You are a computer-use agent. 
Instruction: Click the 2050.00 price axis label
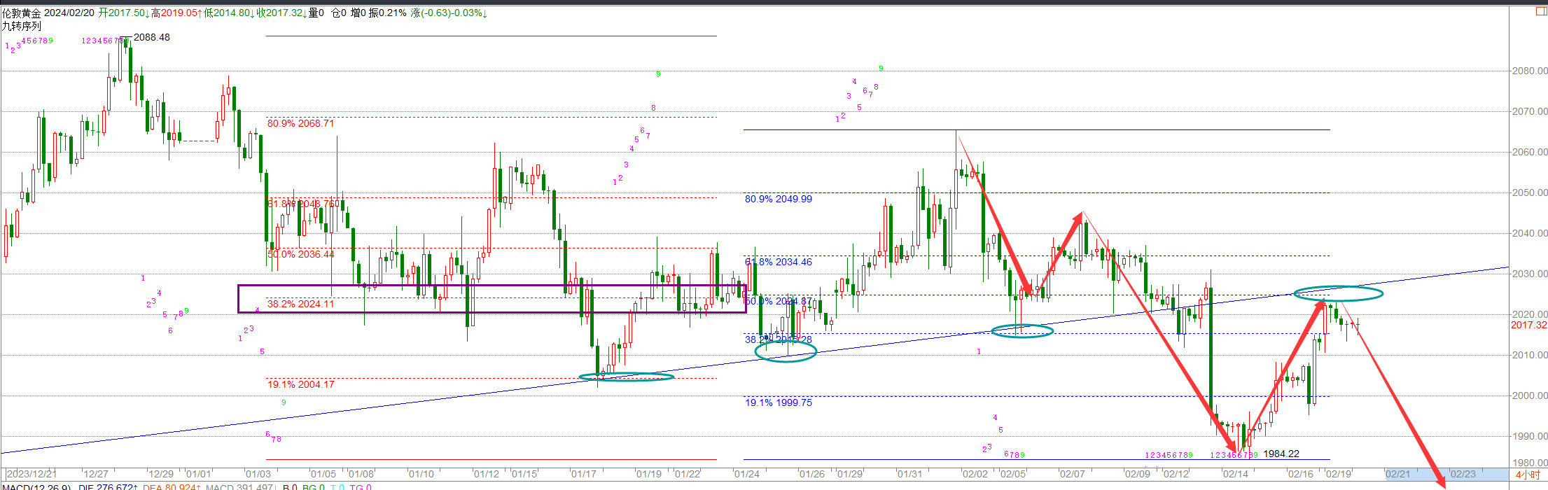(x=1530, y=192)
